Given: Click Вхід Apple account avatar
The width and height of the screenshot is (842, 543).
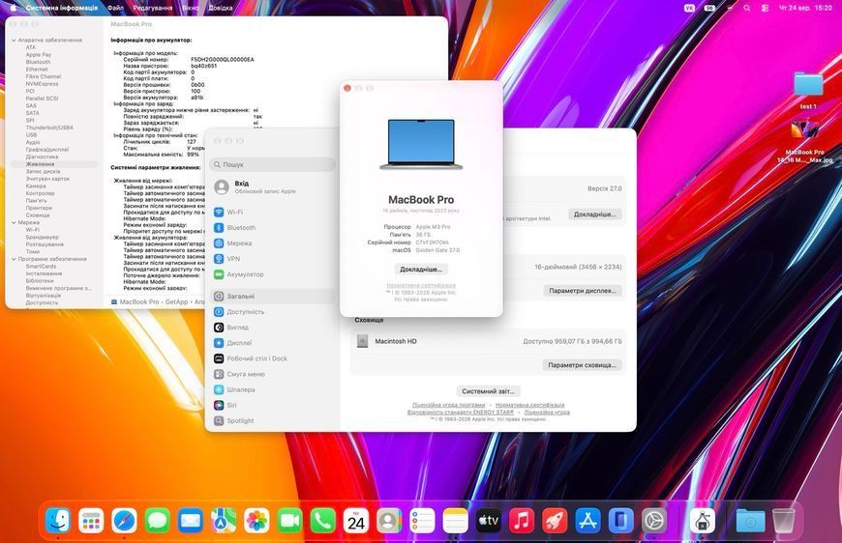Looking at the screenshot, I should 222,186.
